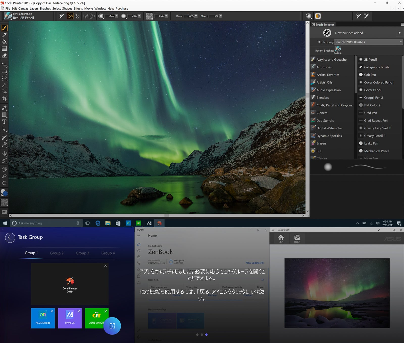Click the Corel Painter 2019 app card
Screen dimensions: 404x343
tap(70, 284)
